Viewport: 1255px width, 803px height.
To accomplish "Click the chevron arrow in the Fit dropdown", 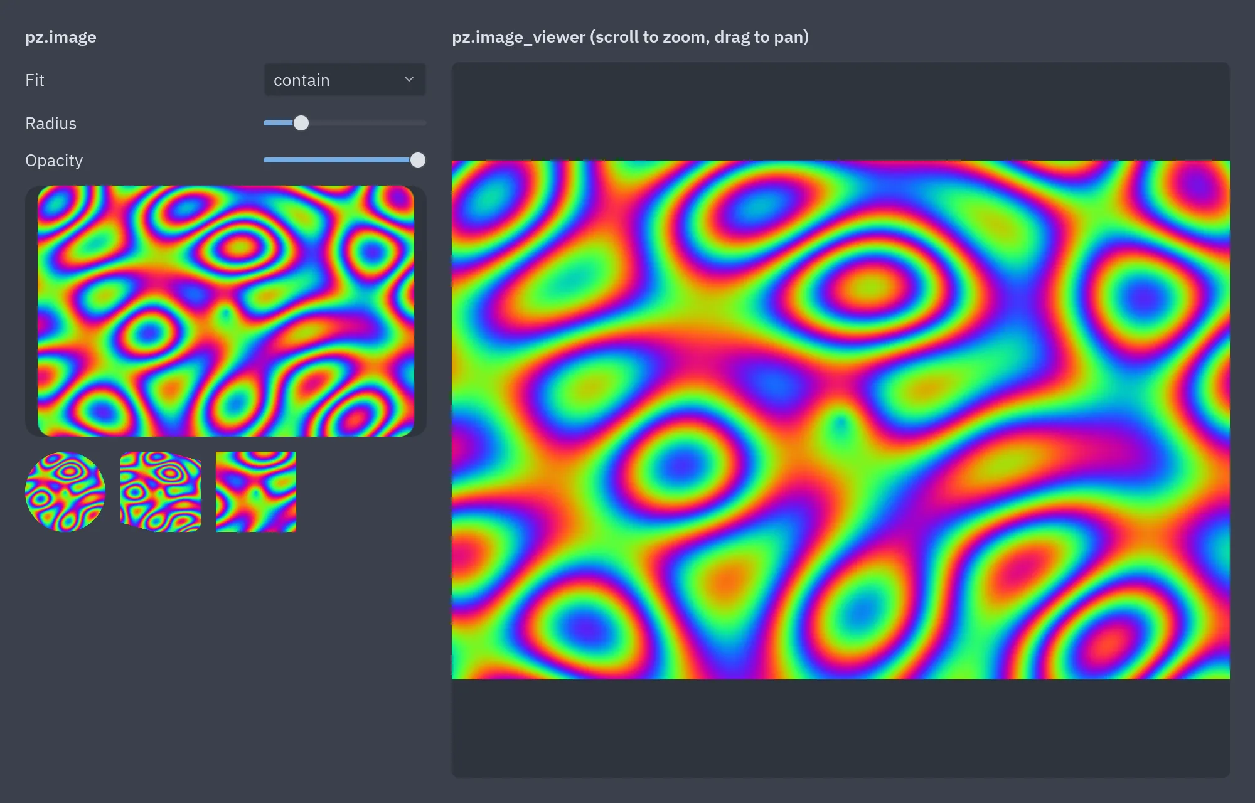I will pyautogui.click(x=409, y=79).
